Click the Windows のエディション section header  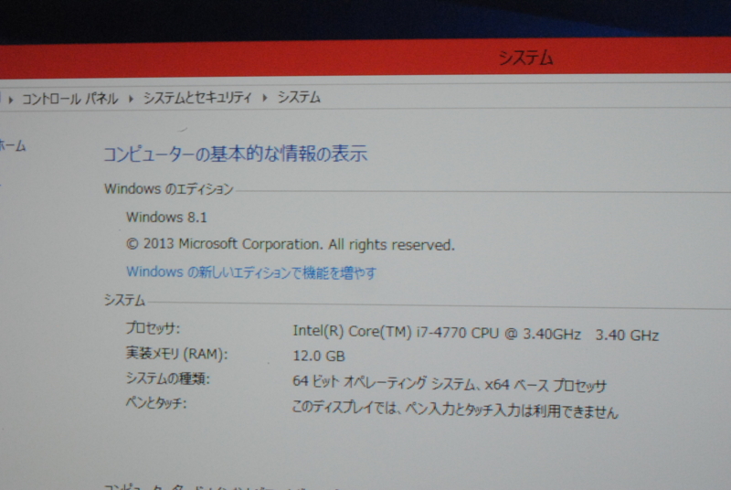tap(168, 189)
